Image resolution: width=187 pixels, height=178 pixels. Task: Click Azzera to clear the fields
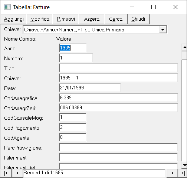click(x=92, y=19)
